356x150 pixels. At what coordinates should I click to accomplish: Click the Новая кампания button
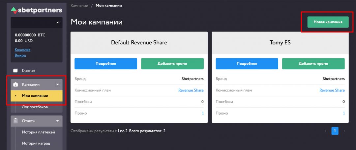pos(328,22)
